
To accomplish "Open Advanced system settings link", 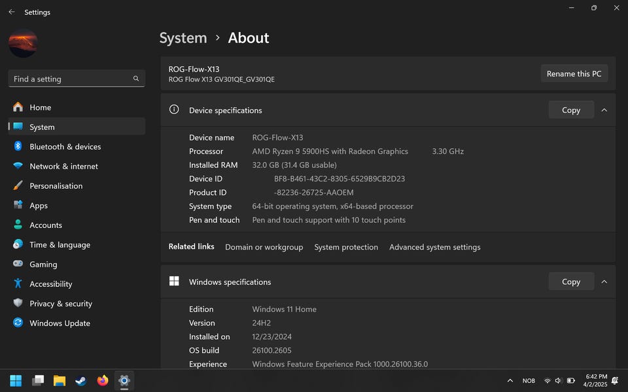I will [x=434, y=247].
